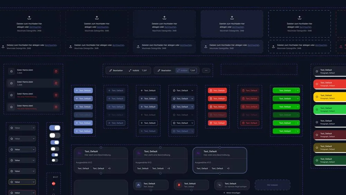Click 'durchsuchen' in the compact upload row with bright dashed border
The image size is (346, 195).
(321, 45)
